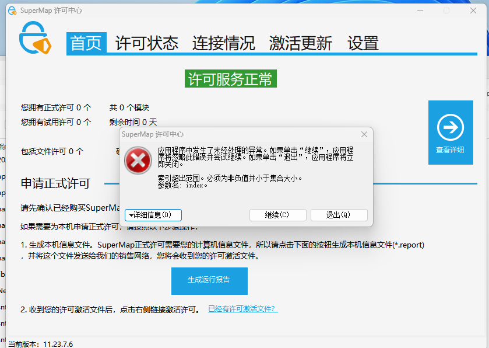Minimize the SuperMap 许可中心 window
Image resolution: width=489 pixels, height=348 pixels.
point(420,11)
